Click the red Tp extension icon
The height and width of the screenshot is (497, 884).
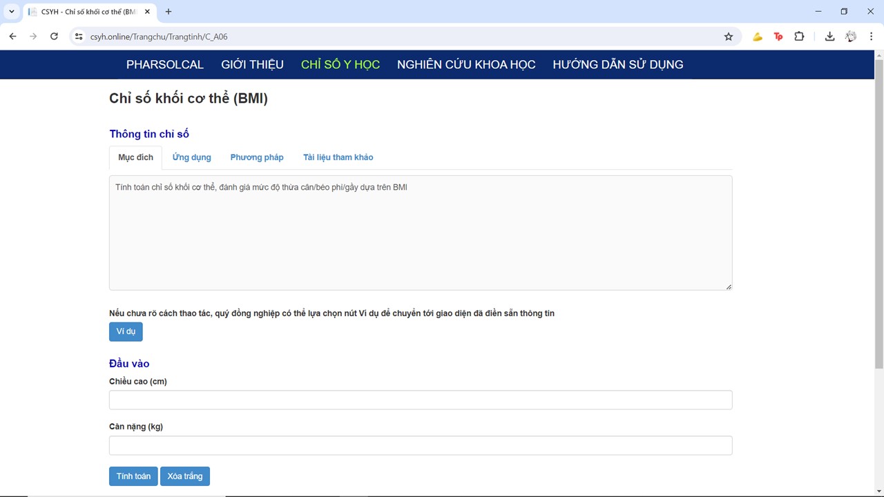click(x=778, y=37)
